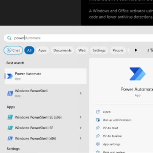Switch to the Settings filter
Image resolution: width=153 pixels, height=153 pixels.
click(x=99, y=50)
